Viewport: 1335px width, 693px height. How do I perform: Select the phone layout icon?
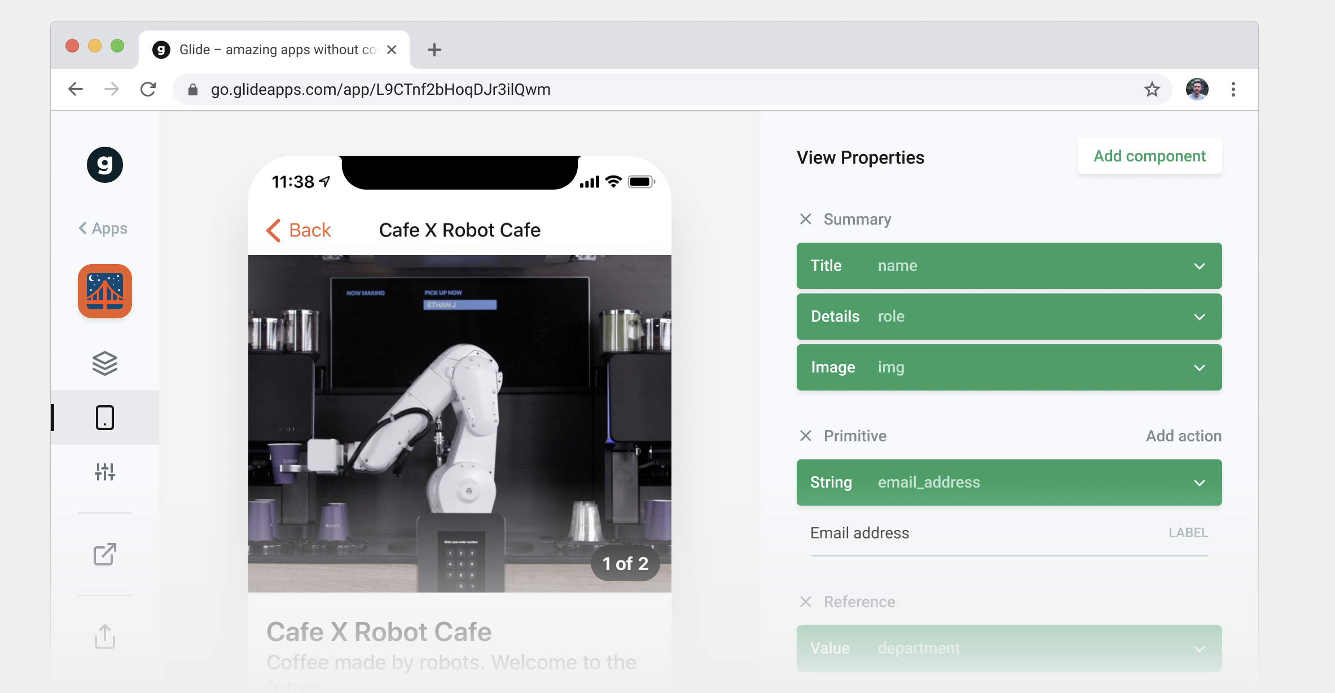105,418
